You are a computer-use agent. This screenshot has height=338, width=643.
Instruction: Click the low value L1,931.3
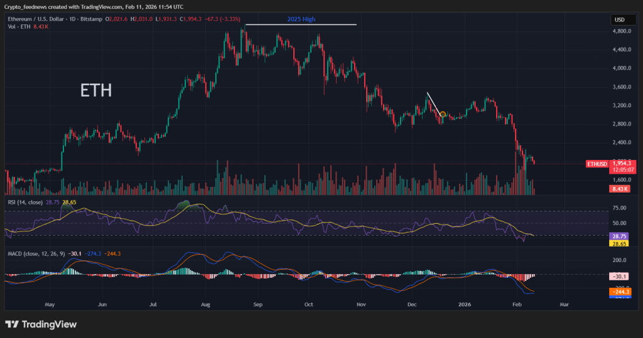[166, 19]
